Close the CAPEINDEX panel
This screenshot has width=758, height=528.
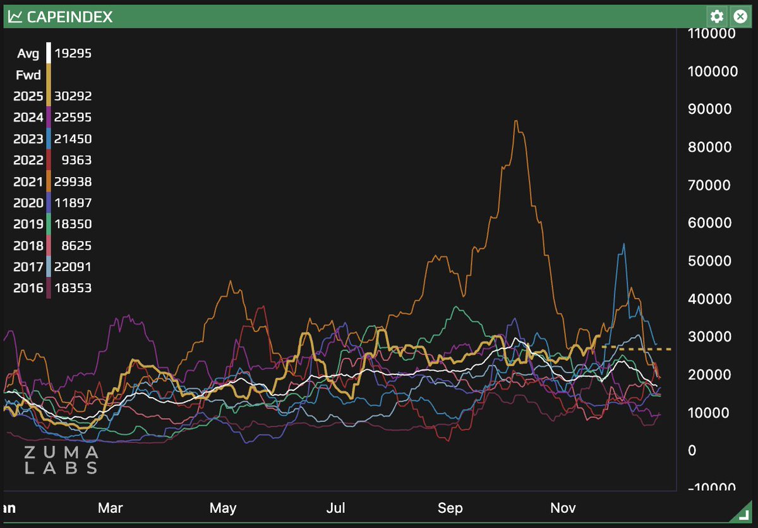pos(740,16)
